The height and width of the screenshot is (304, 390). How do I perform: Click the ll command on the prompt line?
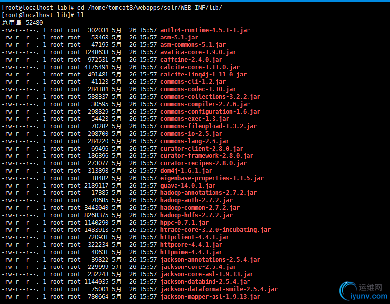coord(80,15)
